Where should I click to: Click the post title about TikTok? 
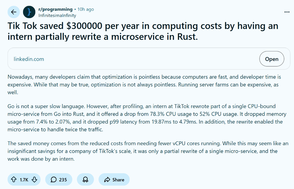(143, 31)
